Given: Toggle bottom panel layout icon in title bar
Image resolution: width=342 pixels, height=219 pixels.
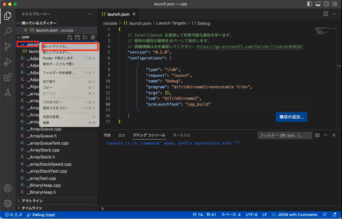Looking at the screenshot, I should pos(318,4).
